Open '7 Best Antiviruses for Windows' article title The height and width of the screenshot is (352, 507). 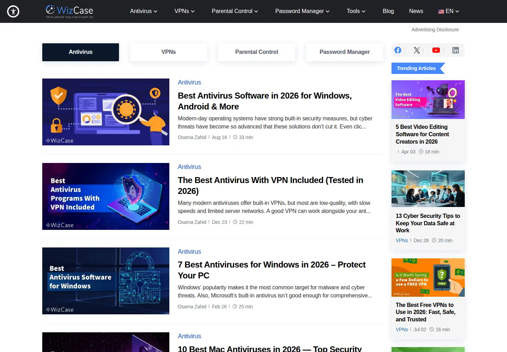click(x=271, y=270)
